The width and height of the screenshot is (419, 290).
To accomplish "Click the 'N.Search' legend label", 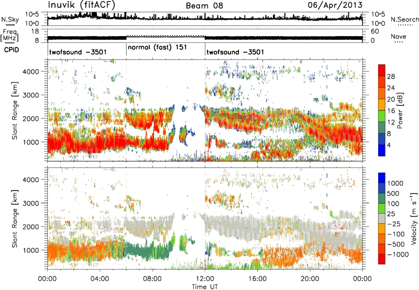I will (404, 19).
